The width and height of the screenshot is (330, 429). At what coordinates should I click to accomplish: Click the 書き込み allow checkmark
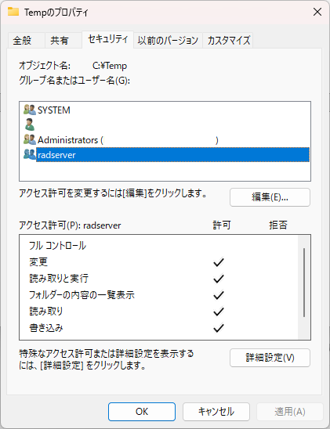(x=219, y=328)
